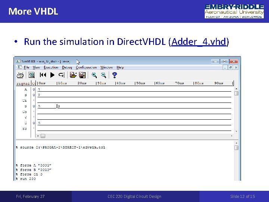Open the print preview toolbar icon
The height and width of the screenshot is (202, 269).
coord(31,75)
